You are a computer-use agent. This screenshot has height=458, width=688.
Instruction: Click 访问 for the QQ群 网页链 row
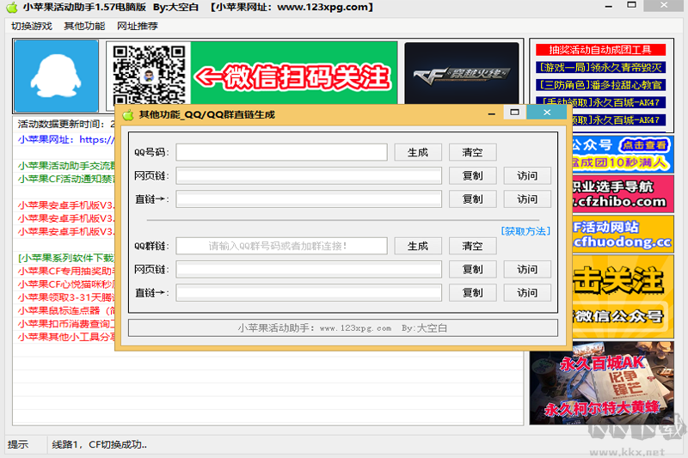(x=527, y=269)
